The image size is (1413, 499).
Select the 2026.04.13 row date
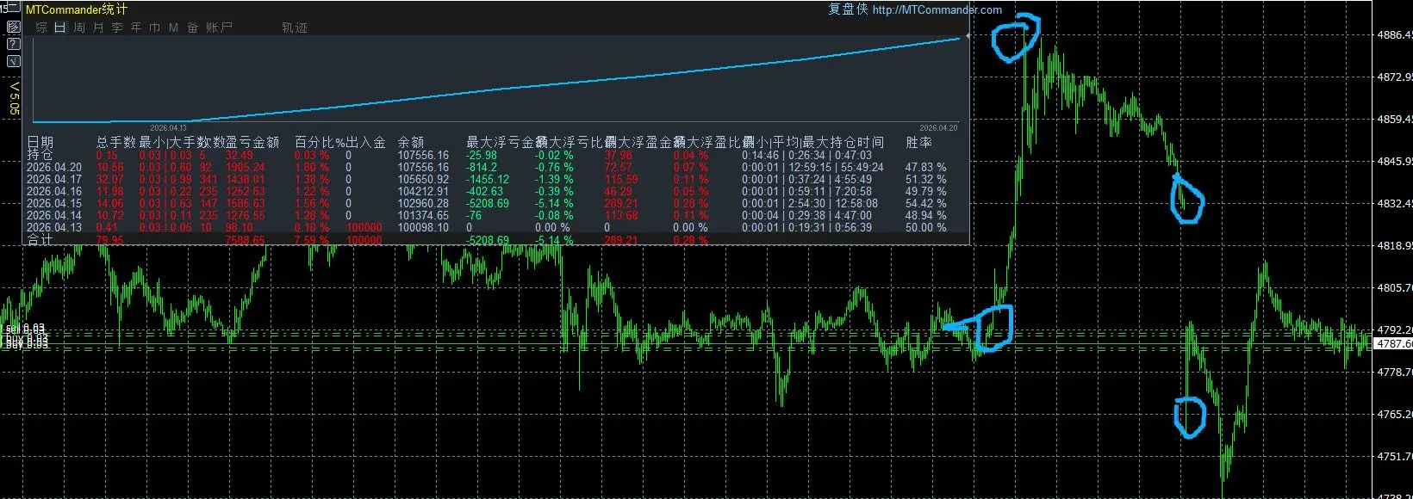[x=54, y=228]
